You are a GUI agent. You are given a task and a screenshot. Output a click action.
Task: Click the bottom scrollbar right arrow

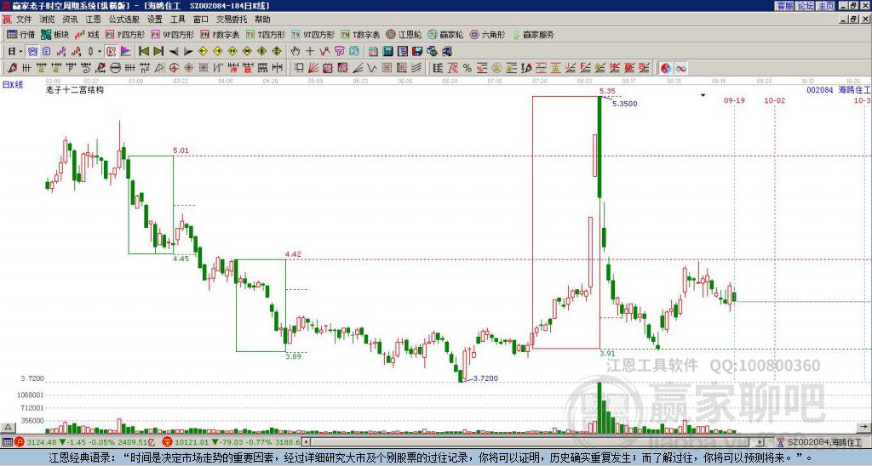pos(760,442)
